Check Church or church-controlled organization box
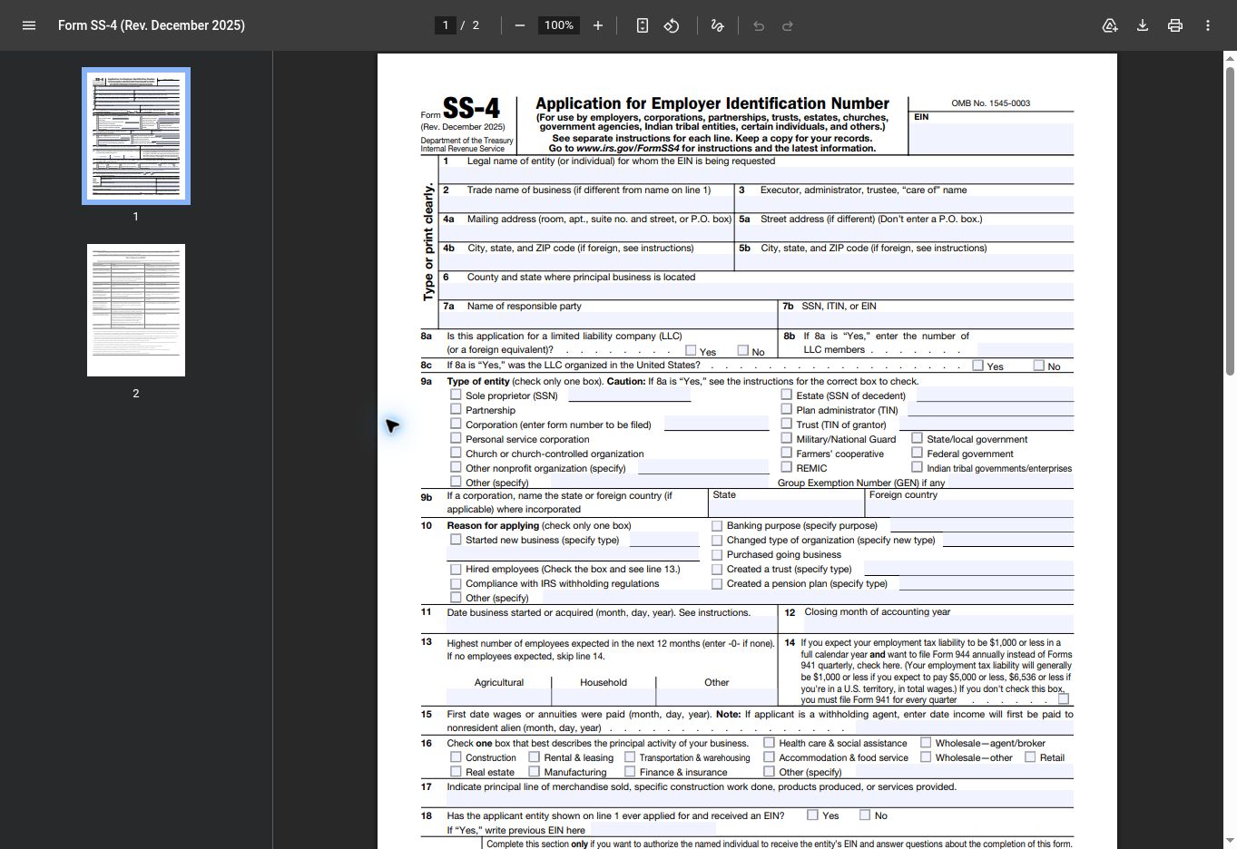 pyautogui.click(x=456, y=453)
